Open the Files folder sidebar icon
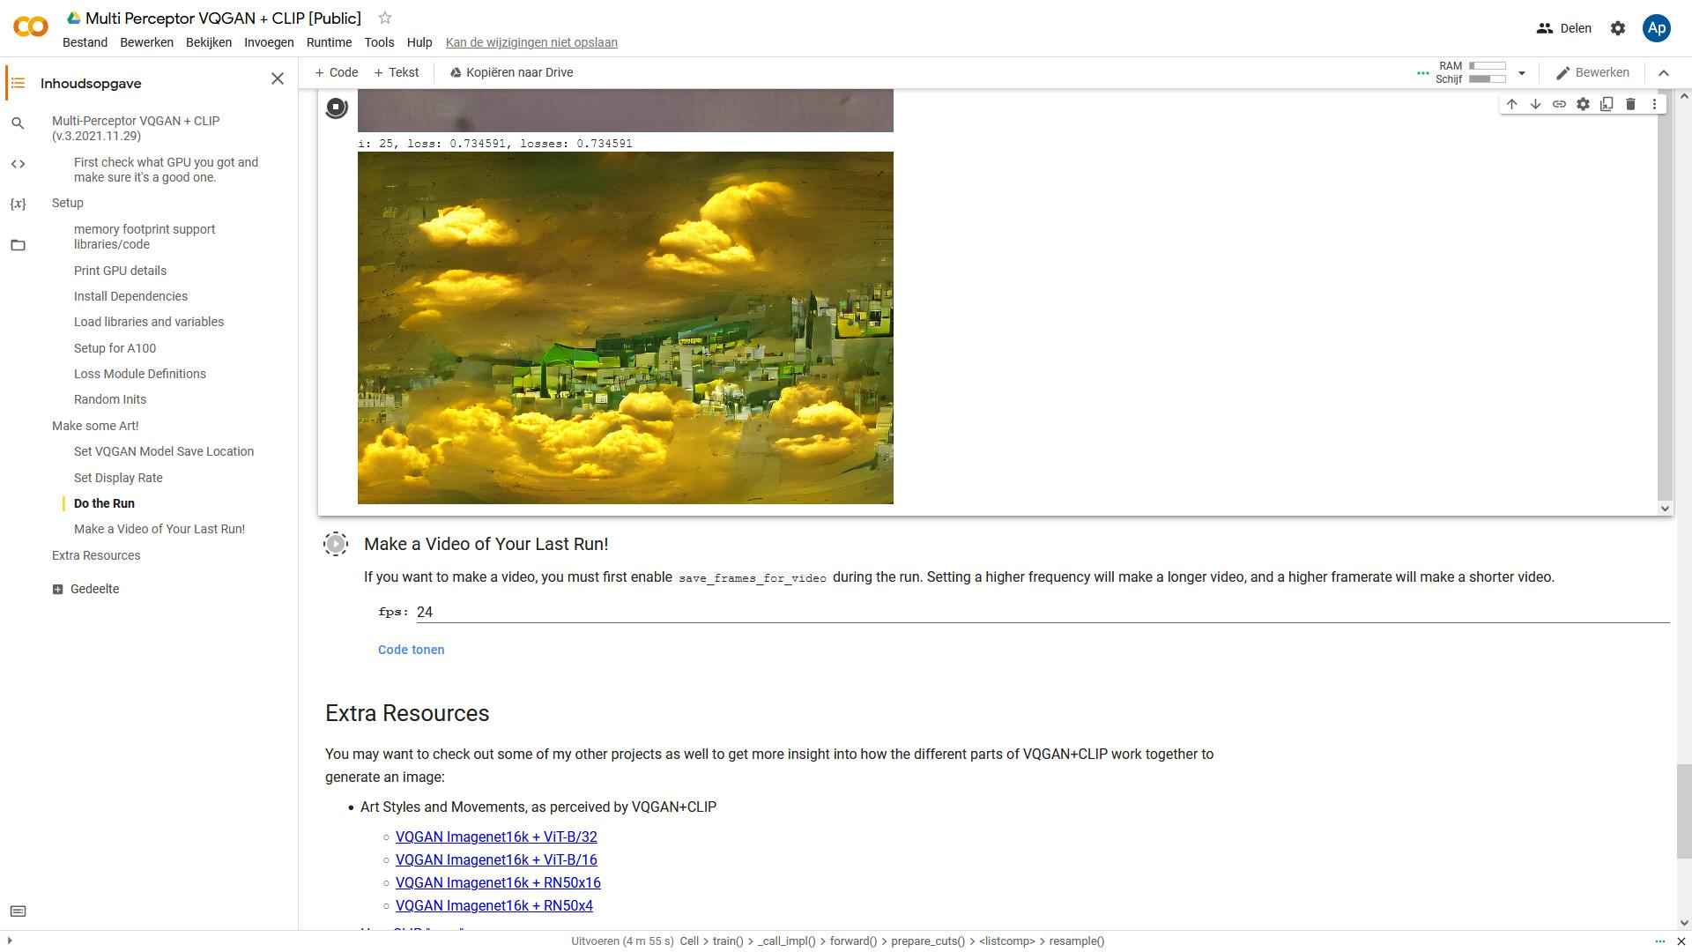1692x952 pixels. click(18, 245)
